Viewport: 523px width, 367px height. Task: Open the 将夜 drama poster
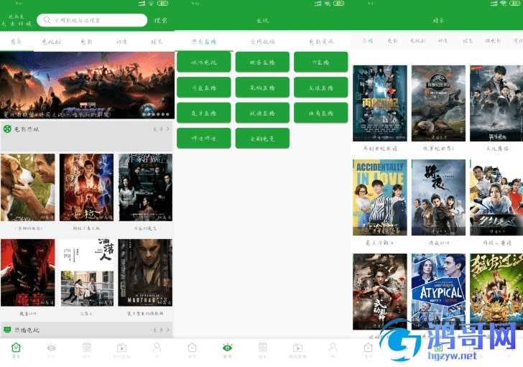[438, 198]
